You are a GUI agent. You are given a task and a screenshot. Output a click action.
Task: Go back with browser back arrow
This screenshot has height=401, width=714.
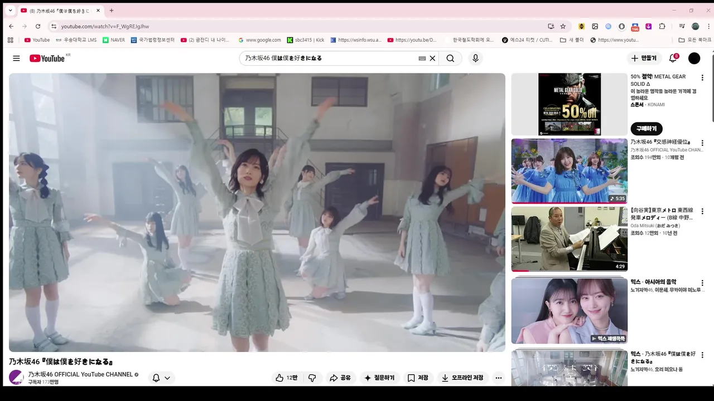click(x=11, y=26)
